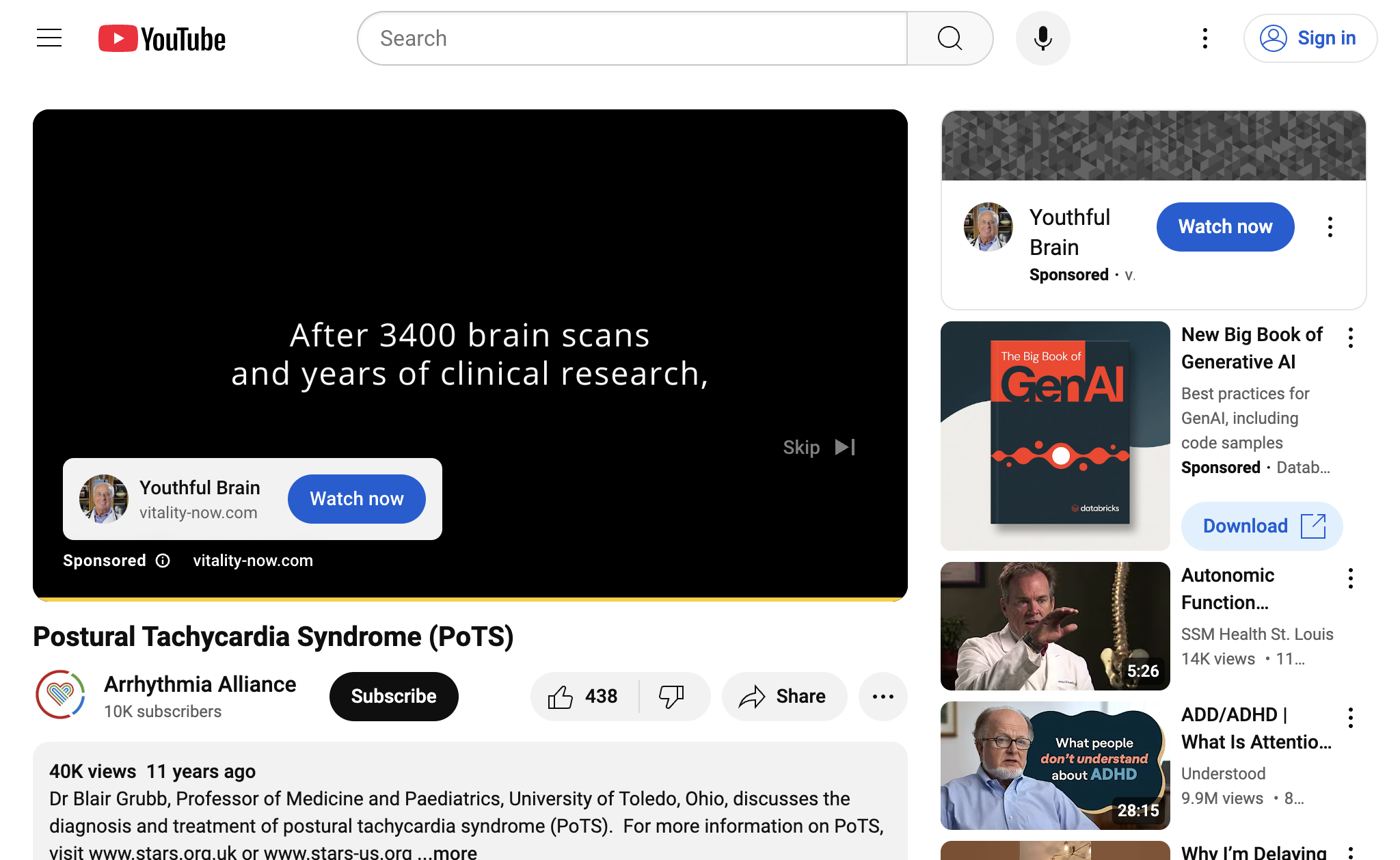Open the Big Book of GenAI thumbnail
Screen dimensions: 1400x860
click(1055, 436)
